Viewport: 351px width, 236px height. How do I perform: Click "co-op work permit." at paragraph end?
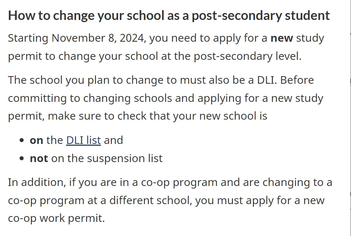pos(56,218)
